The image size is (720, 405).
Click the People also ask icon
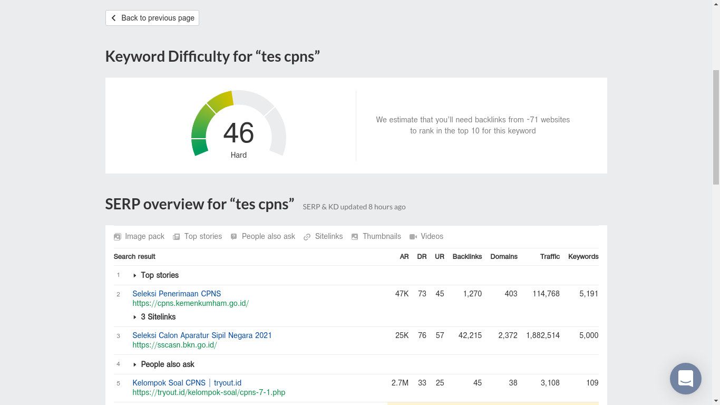coord(234,237)
